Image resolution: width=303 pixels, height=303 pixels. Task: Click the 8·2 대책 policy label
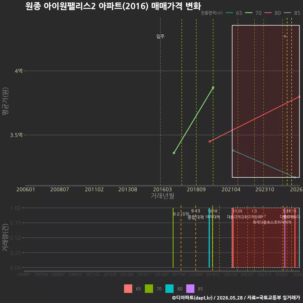click(x=181, y=214)
